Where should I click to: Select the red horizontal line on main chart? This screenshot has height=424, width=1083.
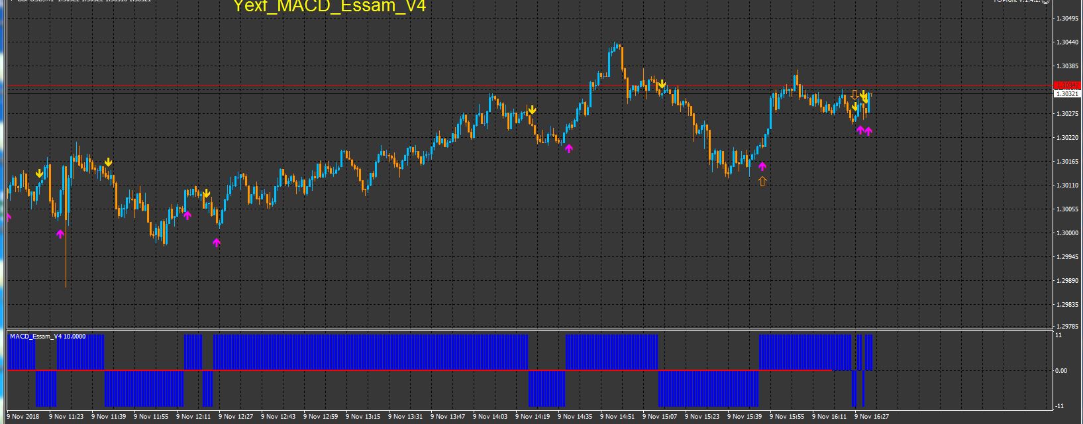pyautogui.click(x=530, y=85)
